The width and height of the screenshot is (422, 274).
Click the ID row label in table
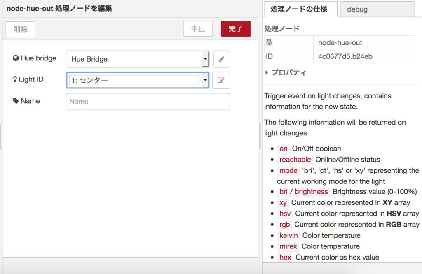pyautogui.click(x=269, y=56)
